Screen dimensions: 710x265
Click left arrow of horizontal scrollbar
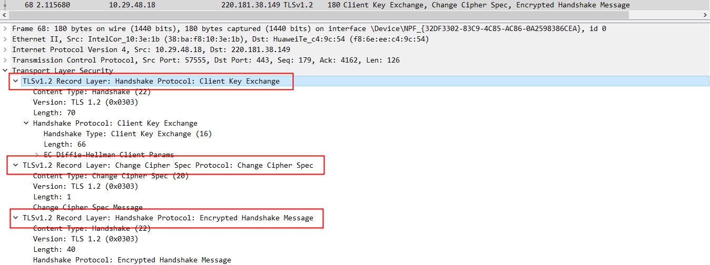4,16
